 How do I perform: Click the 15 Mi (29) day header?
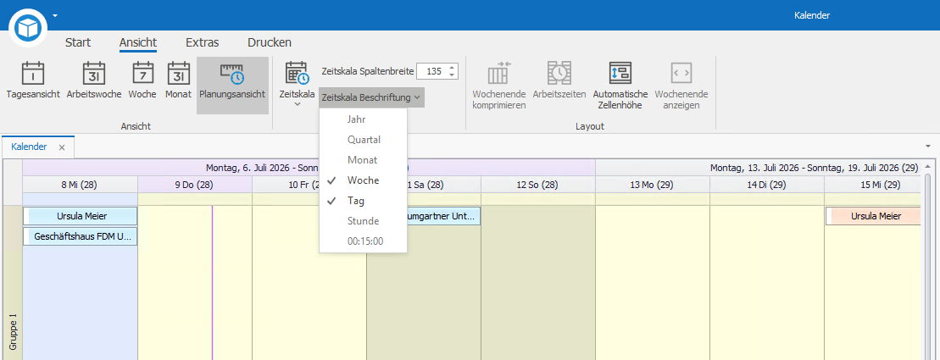click(x=873, y=186)
